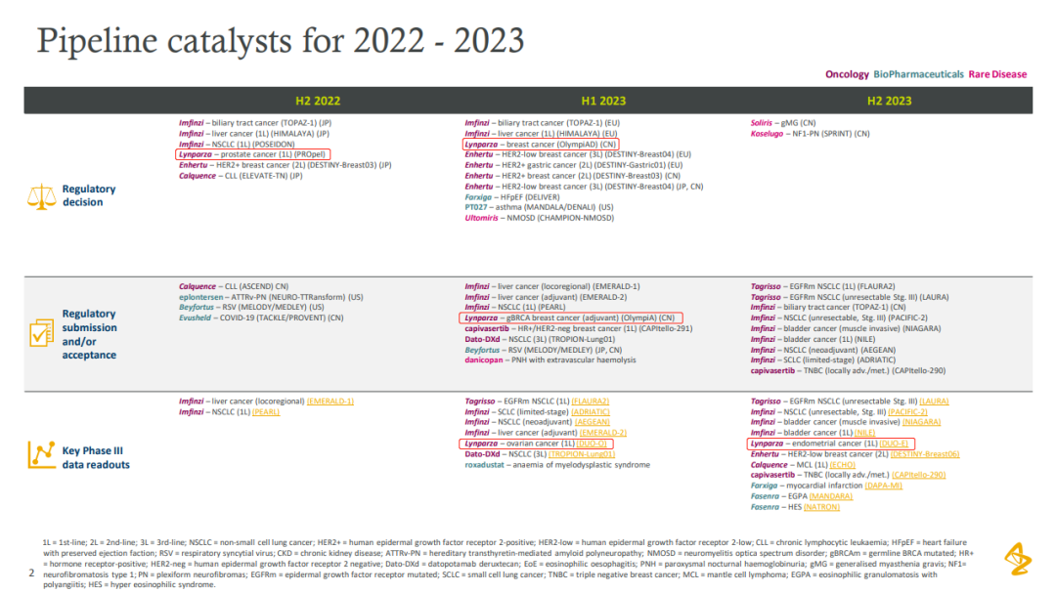Select the danicopan – PNH line
Viewport: 1056px width, 593px height.
(550, 360)
